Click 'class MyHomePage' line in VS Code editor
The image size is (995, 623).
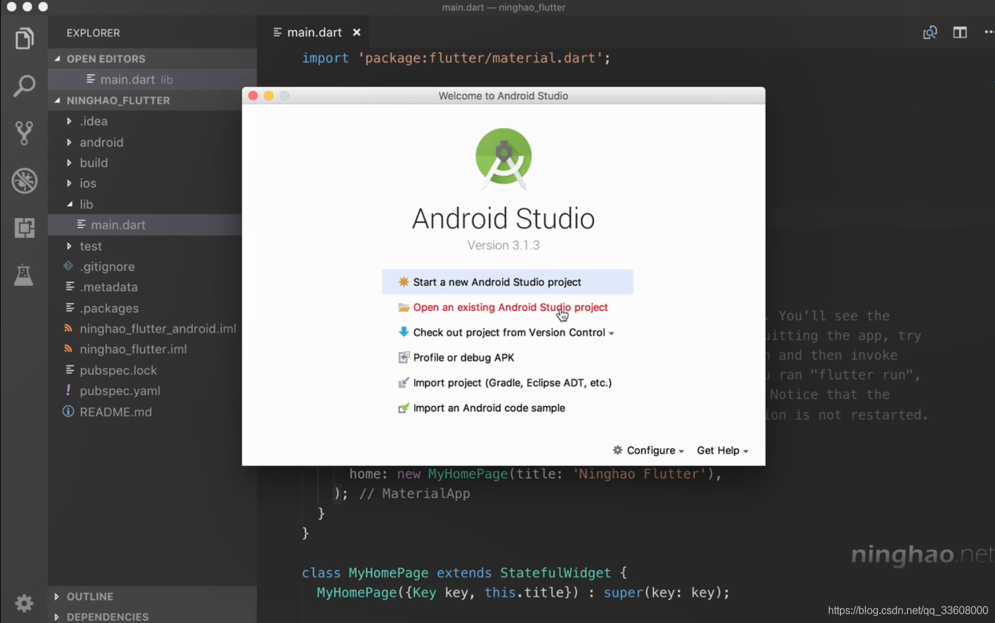(x=464, y=573)
